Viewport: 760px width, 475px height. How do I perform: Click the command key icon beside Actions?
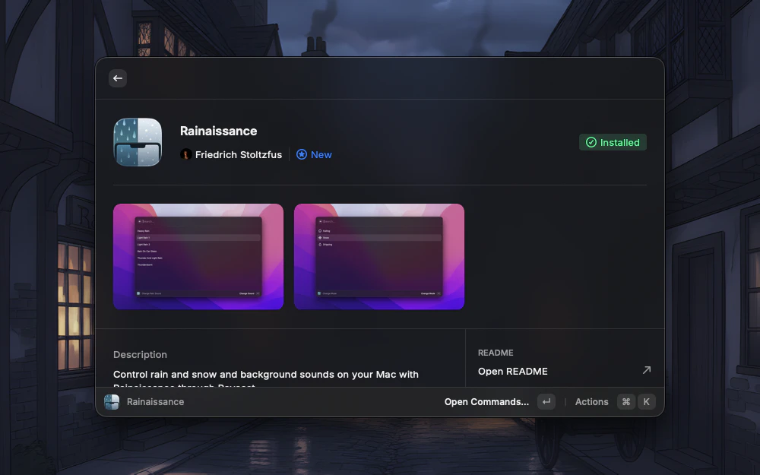point(625,401)
